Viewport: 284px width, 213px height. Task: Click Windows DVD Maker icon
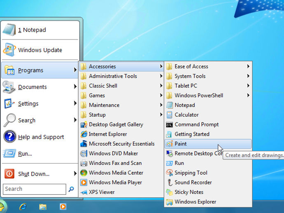(x=84, y=153)
